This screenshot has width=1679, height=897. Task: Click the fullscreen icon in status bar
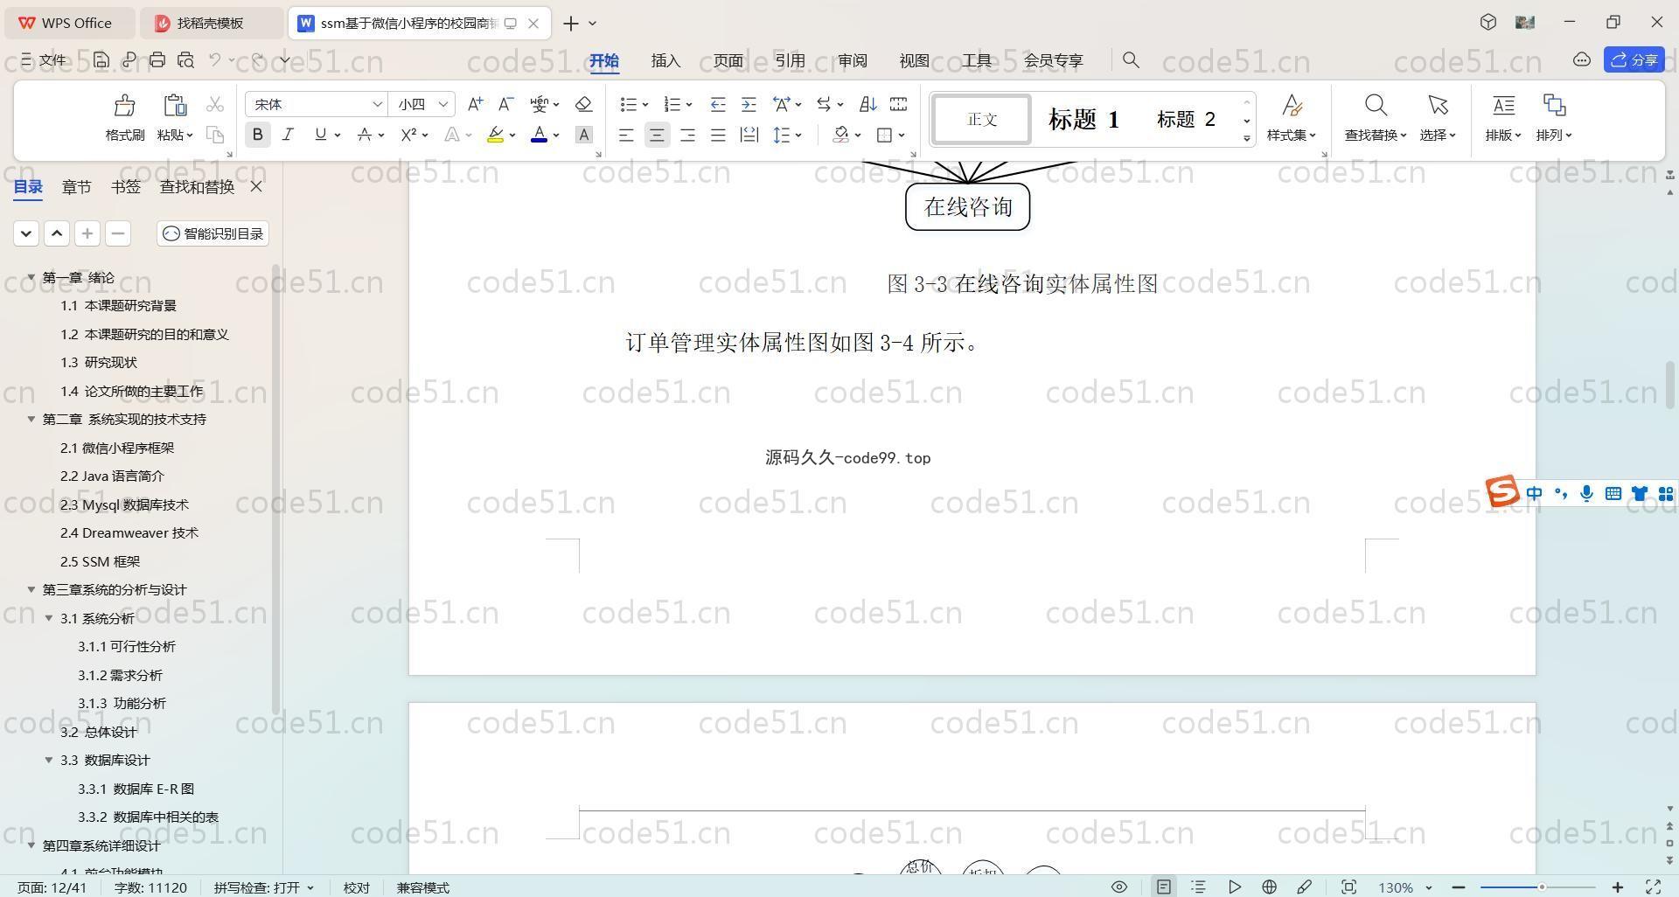pyautogui.click(x=1654, y=887)
